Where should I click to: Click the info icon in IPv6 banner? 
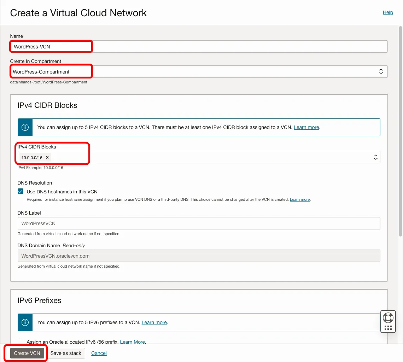(x=25, y=322)
